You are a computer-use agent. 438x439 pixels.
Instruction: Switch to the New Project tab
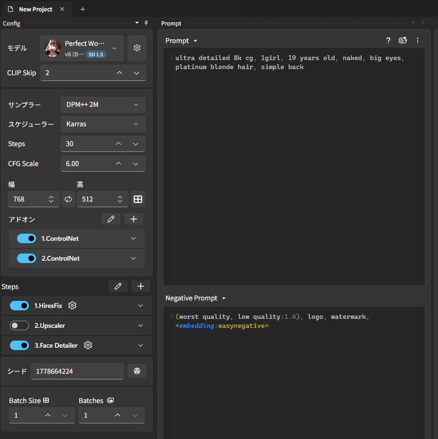[35, 9]
